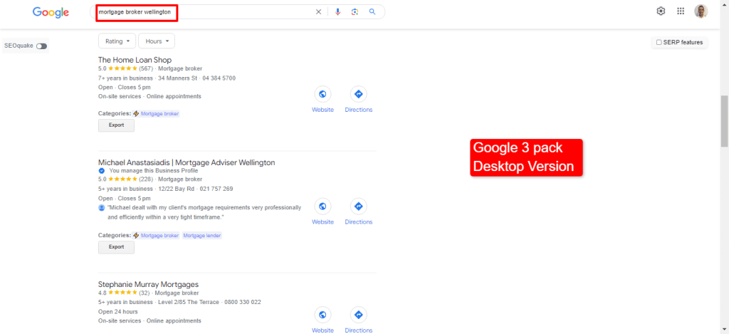Export The Home Loan Shop listing
Screen dimensions: 729x334
(x=116, y=125)
